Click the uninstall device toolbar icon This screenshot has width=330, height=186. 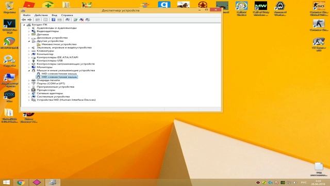(x=81, y=20)
